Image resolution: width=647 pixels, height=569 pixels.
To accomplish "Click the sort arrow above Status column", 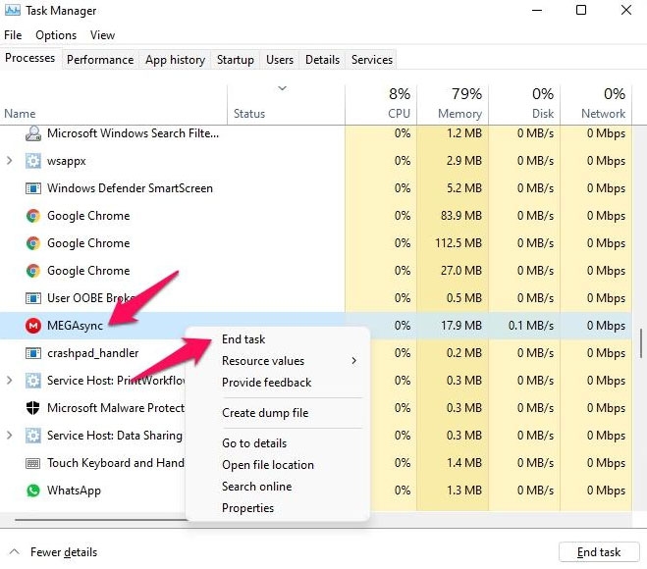I will tap(282, 88).
